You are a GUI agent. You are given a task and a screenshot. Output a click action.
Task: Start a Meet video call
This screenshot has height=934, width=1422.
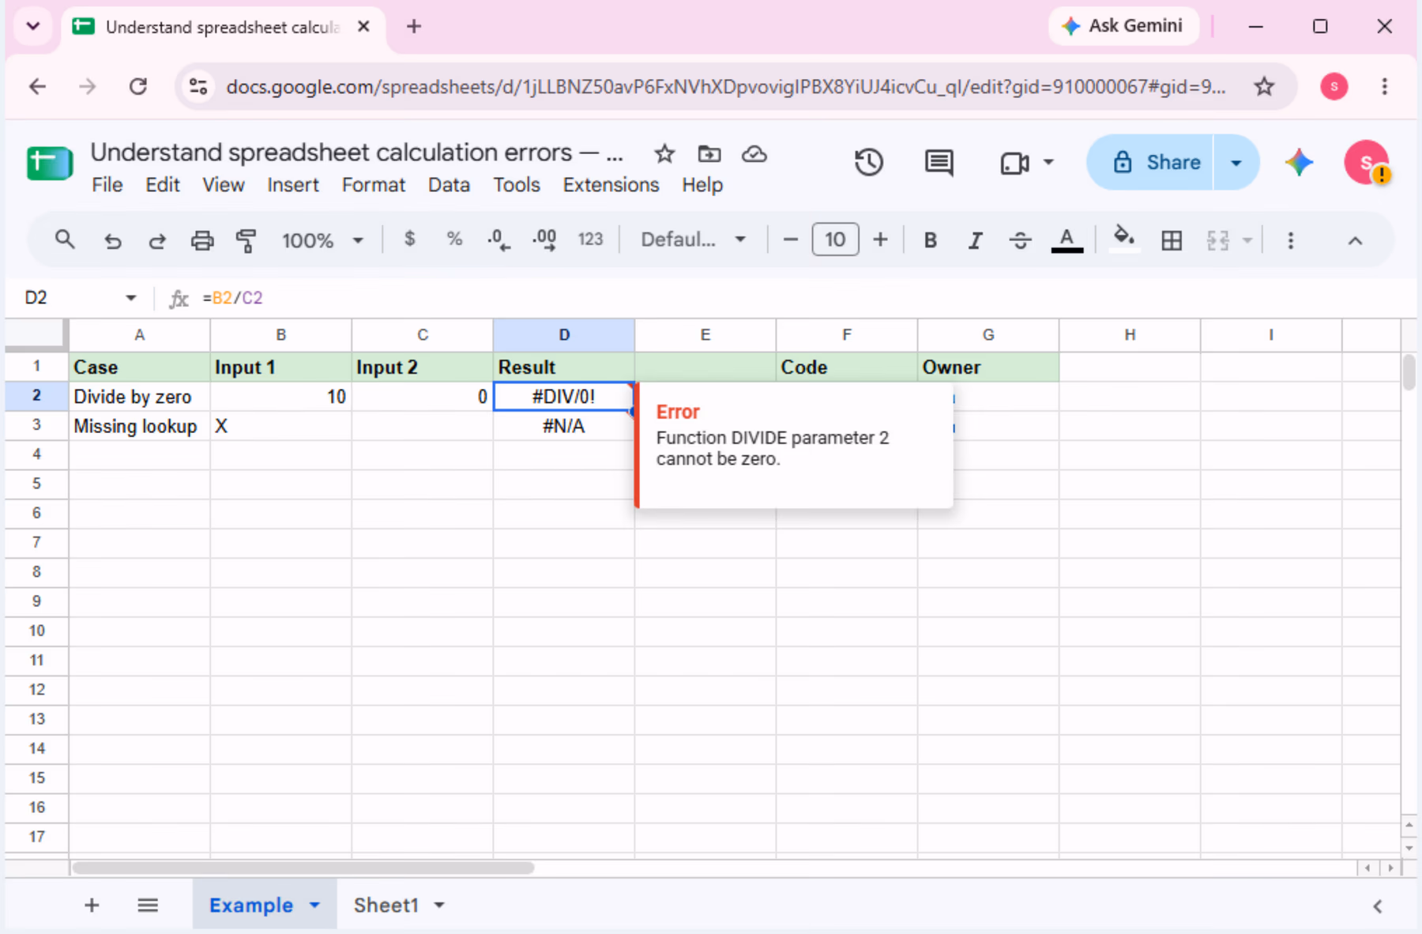pos(1014,163)
